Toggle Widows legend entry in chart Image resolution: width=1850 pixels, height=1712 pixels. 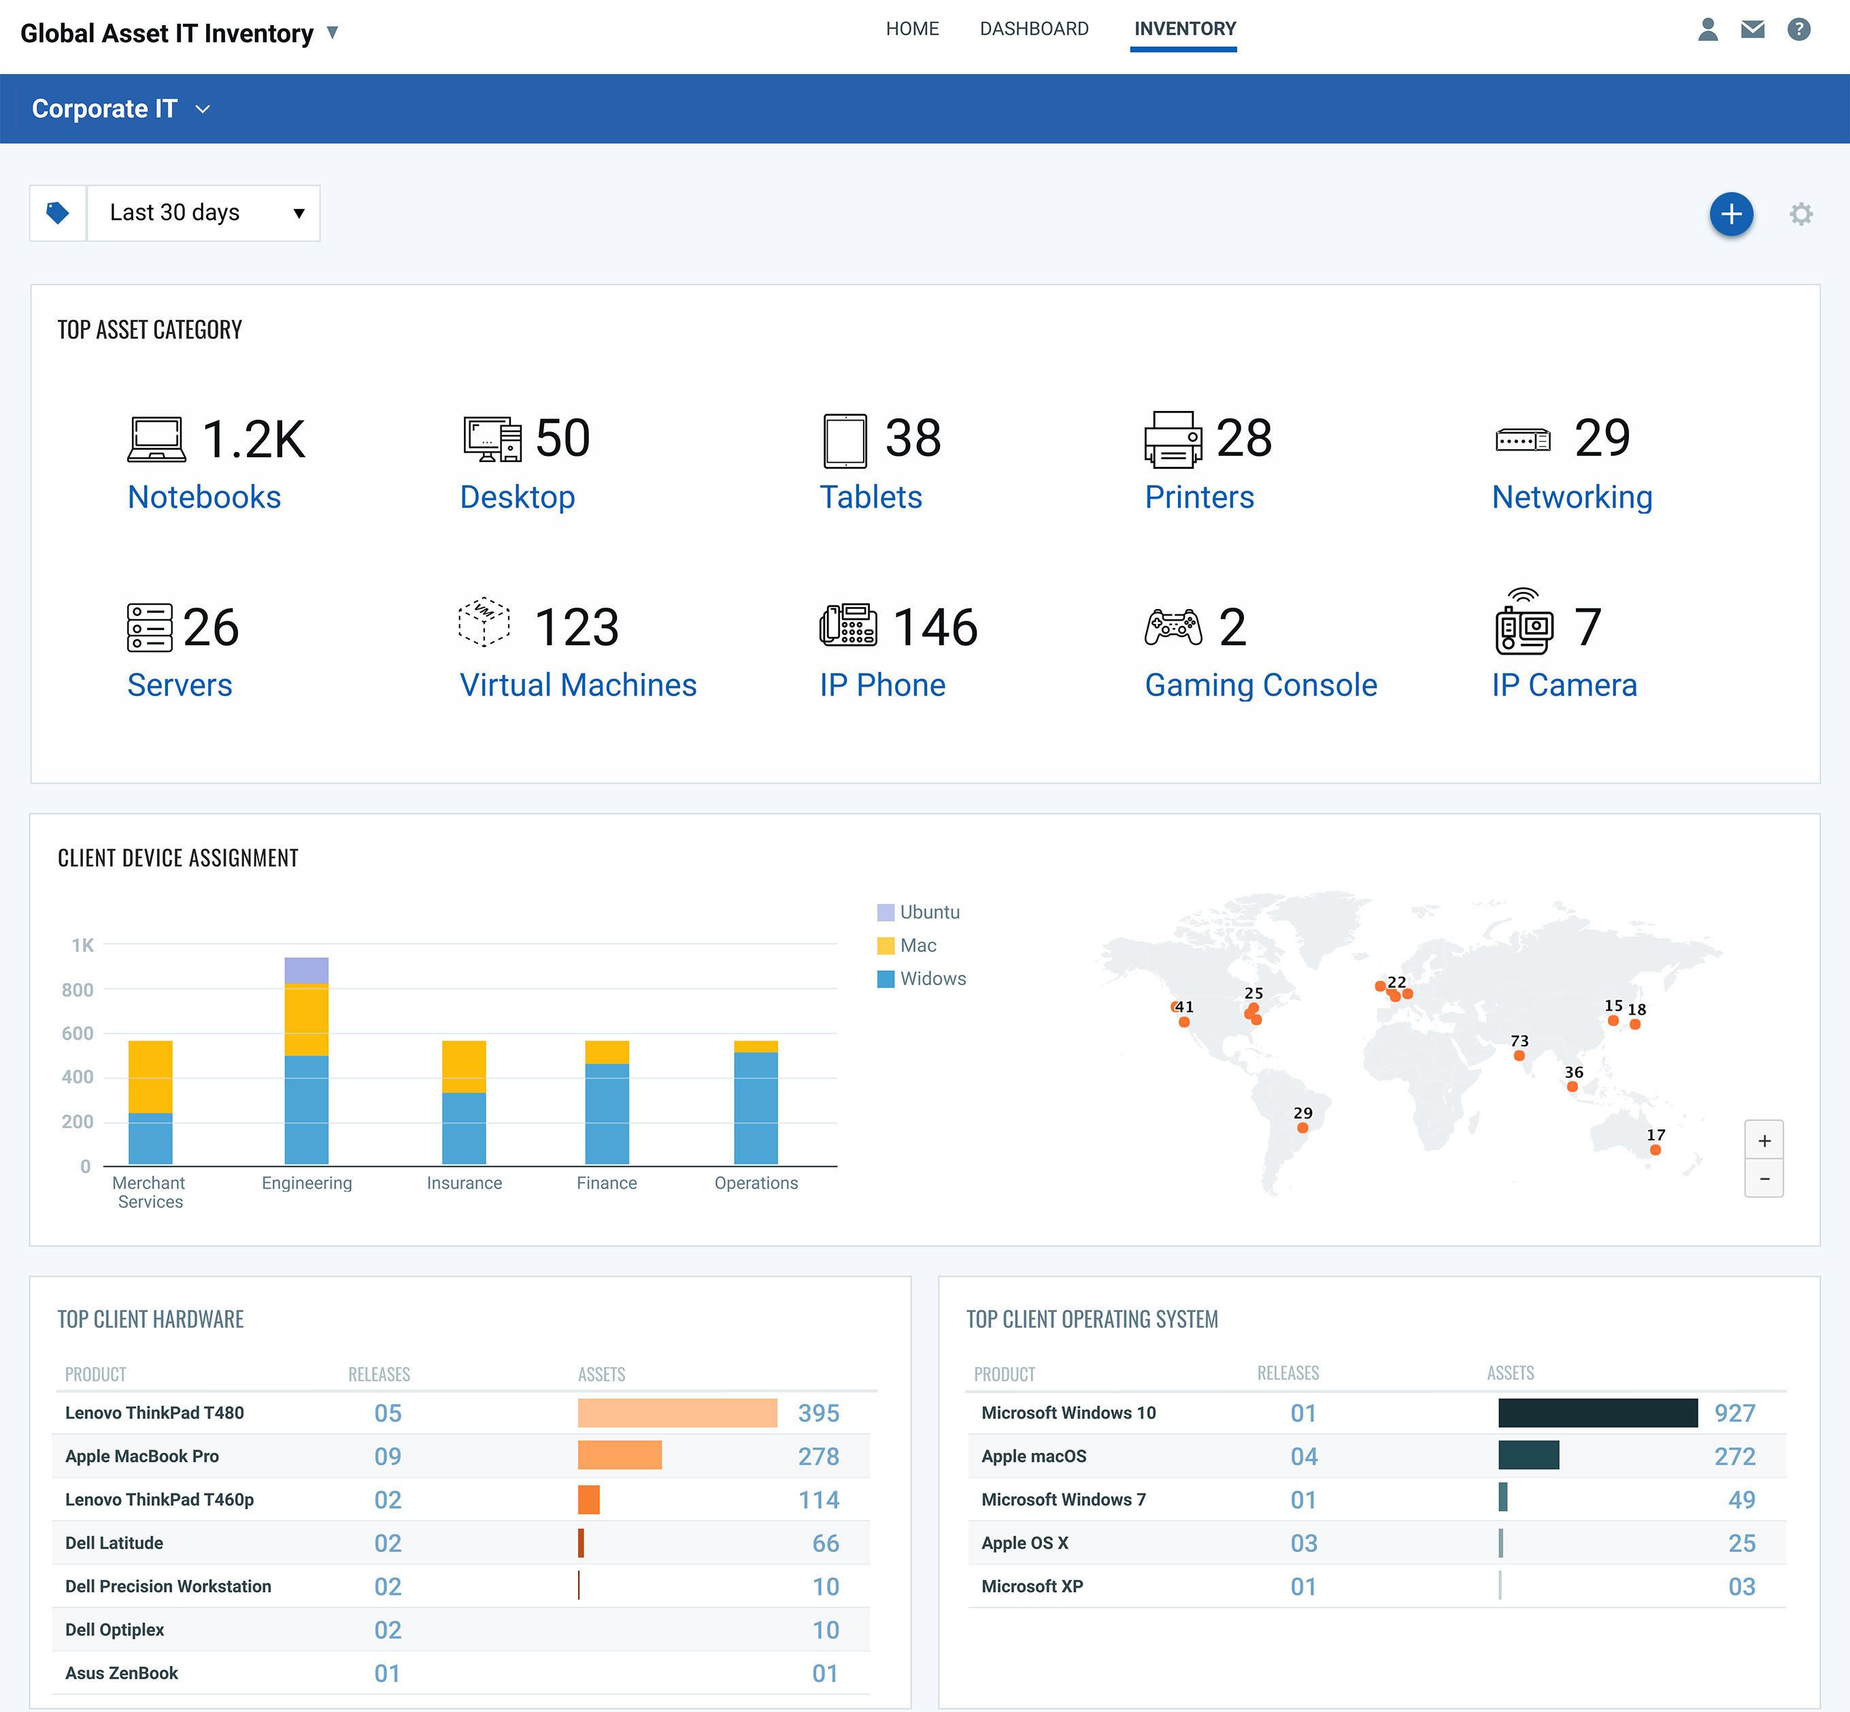[922, 978]
